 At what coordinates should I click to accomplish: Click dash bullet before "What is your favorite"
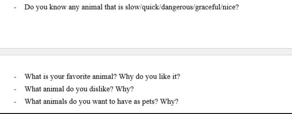click(15, 77)
